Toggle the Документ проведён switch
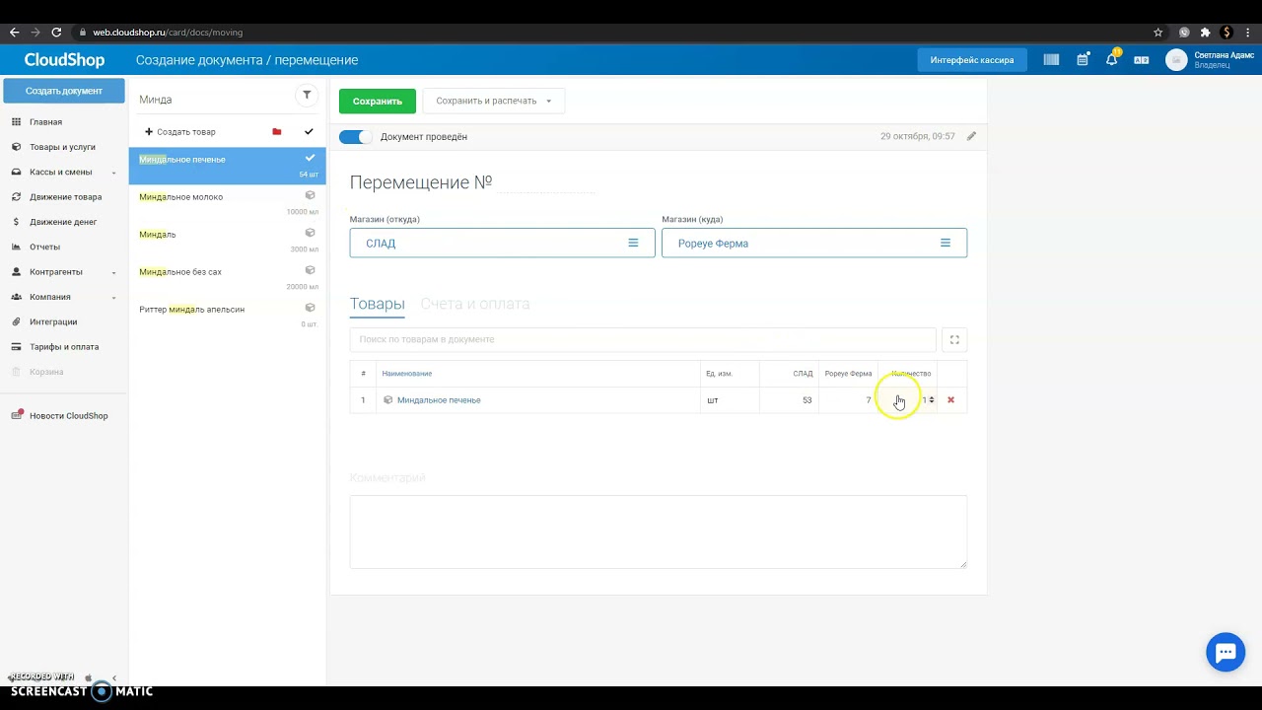This screenshot has height=710, width=1262. point(356,137)
